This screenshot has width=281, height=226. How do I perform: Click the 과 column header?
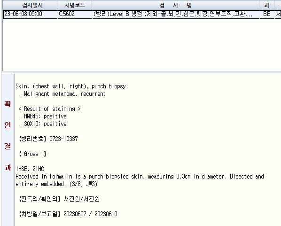[x=266, y=5]
